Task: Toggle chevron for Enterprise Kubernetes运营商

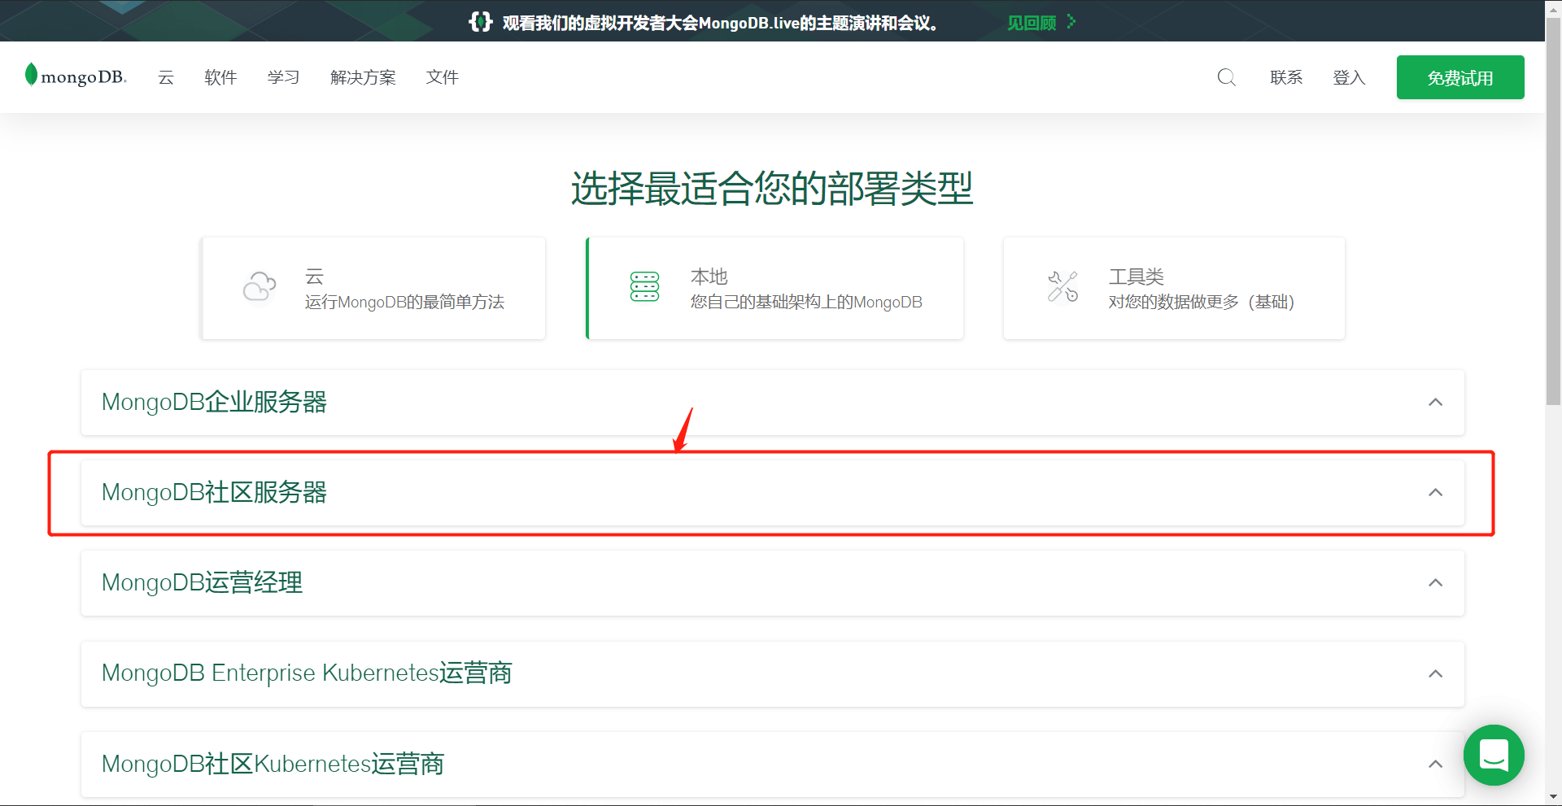Action: click(x=1436, y=673)
